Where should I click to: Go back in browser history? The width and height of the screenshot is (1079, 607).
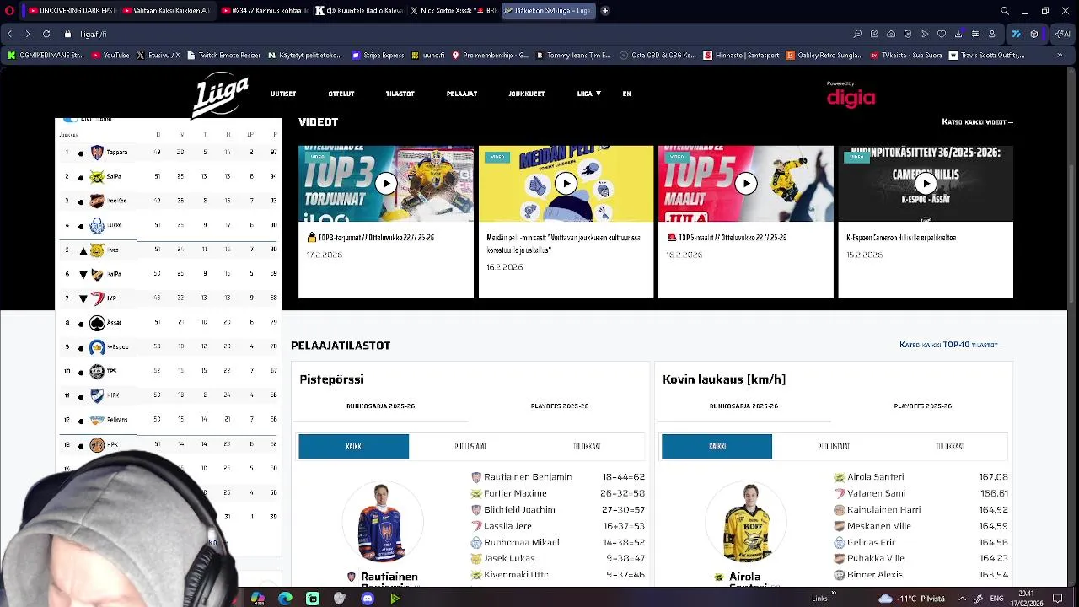click(9, 34)
